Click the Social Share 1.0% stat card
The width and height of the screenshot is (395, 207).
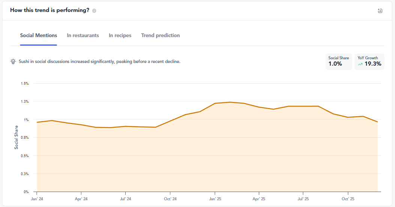coord(338,61)
